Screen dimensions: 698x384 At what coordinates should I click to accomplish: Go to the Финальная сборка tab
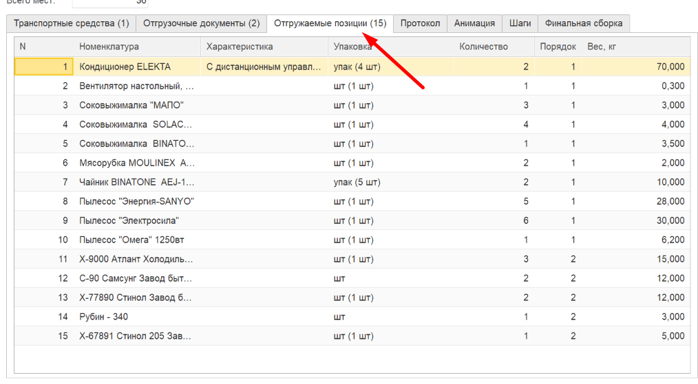coord(584,23)
